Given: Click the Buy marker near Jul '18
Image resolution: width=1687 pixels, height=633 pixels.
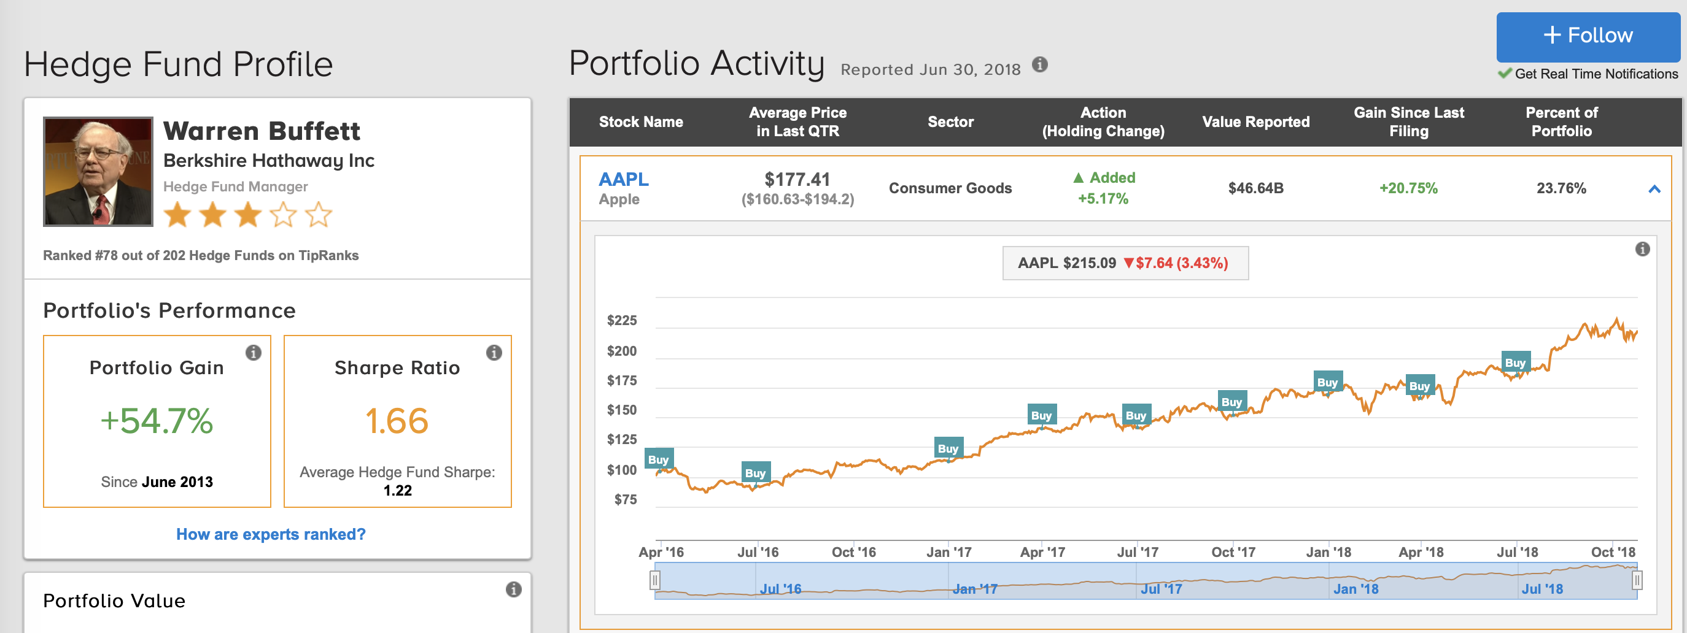Looking at the screenshot, I should [1516, 362].
